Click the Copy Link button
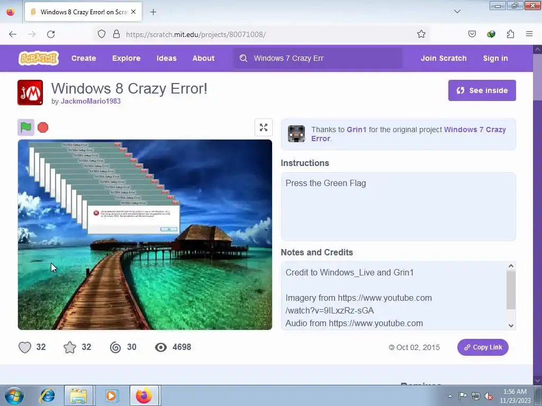Viewport: 542px width, 406px height. 483,347
